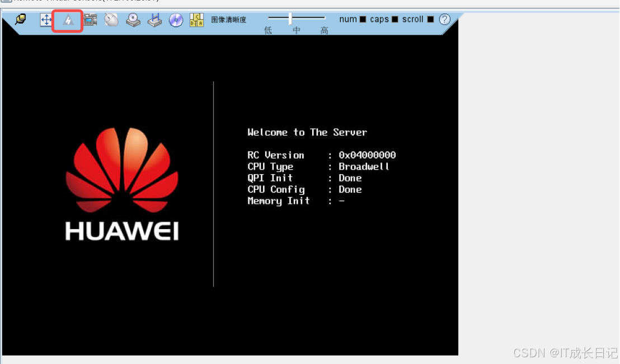Click the screen recording camera icon
The width and height of the screenshot is (620, 364).
(90, 20)
